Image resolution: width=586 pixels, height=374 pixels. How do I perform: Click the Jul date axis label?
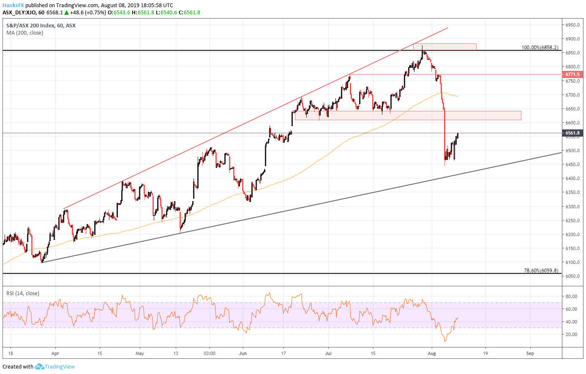(x=328, y=353)
